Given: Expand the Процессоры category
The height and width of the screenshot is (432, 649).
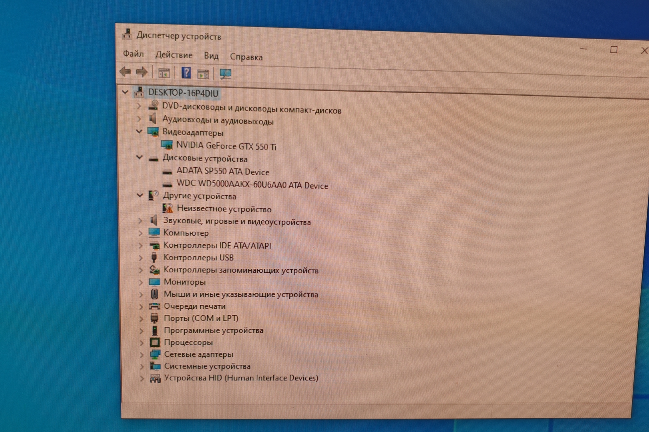Looking at the screenshot, I should click(141, 342).
